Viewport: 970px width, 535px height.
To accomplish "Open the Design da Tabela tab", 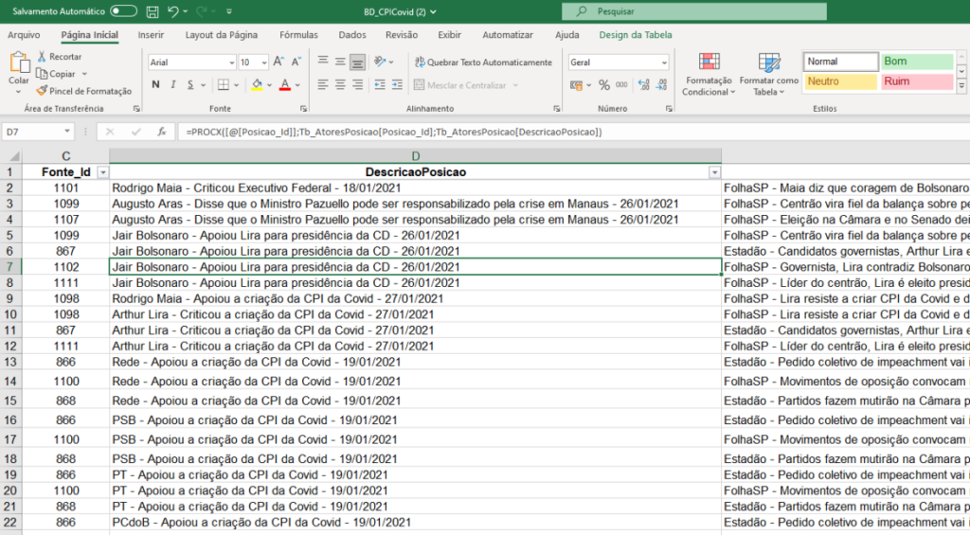I will tap(636, 35).
